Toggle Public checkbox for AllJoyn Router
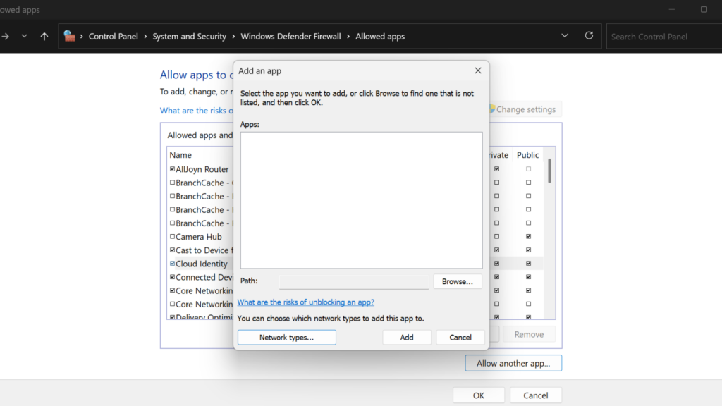 coord(528,169)
